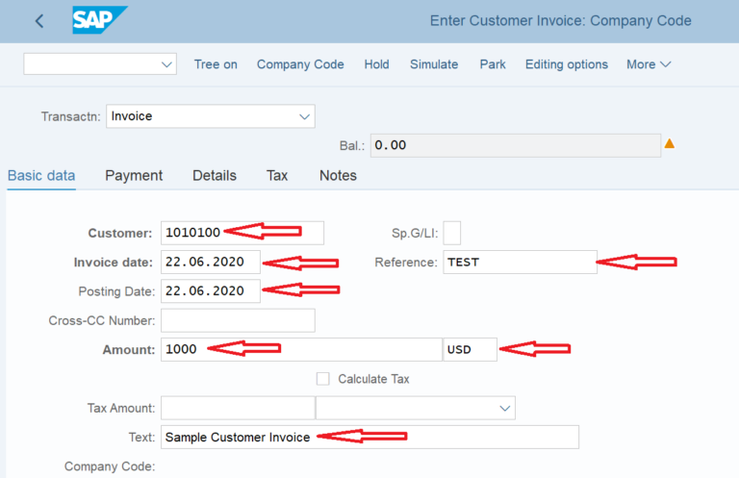Focus the Cross-CC Number field
The width and height of the screenshot is (739, 478).
238,320
